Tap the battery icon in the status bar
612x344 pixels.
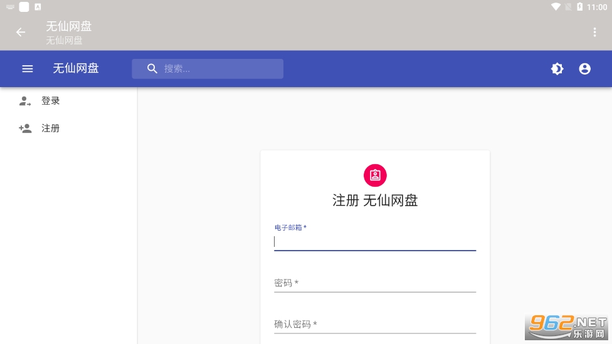click(579, 7)
